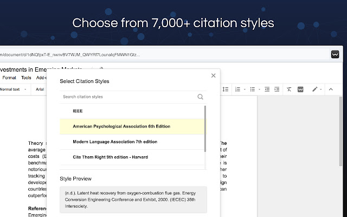Open the Format menu

pos(9,78)
